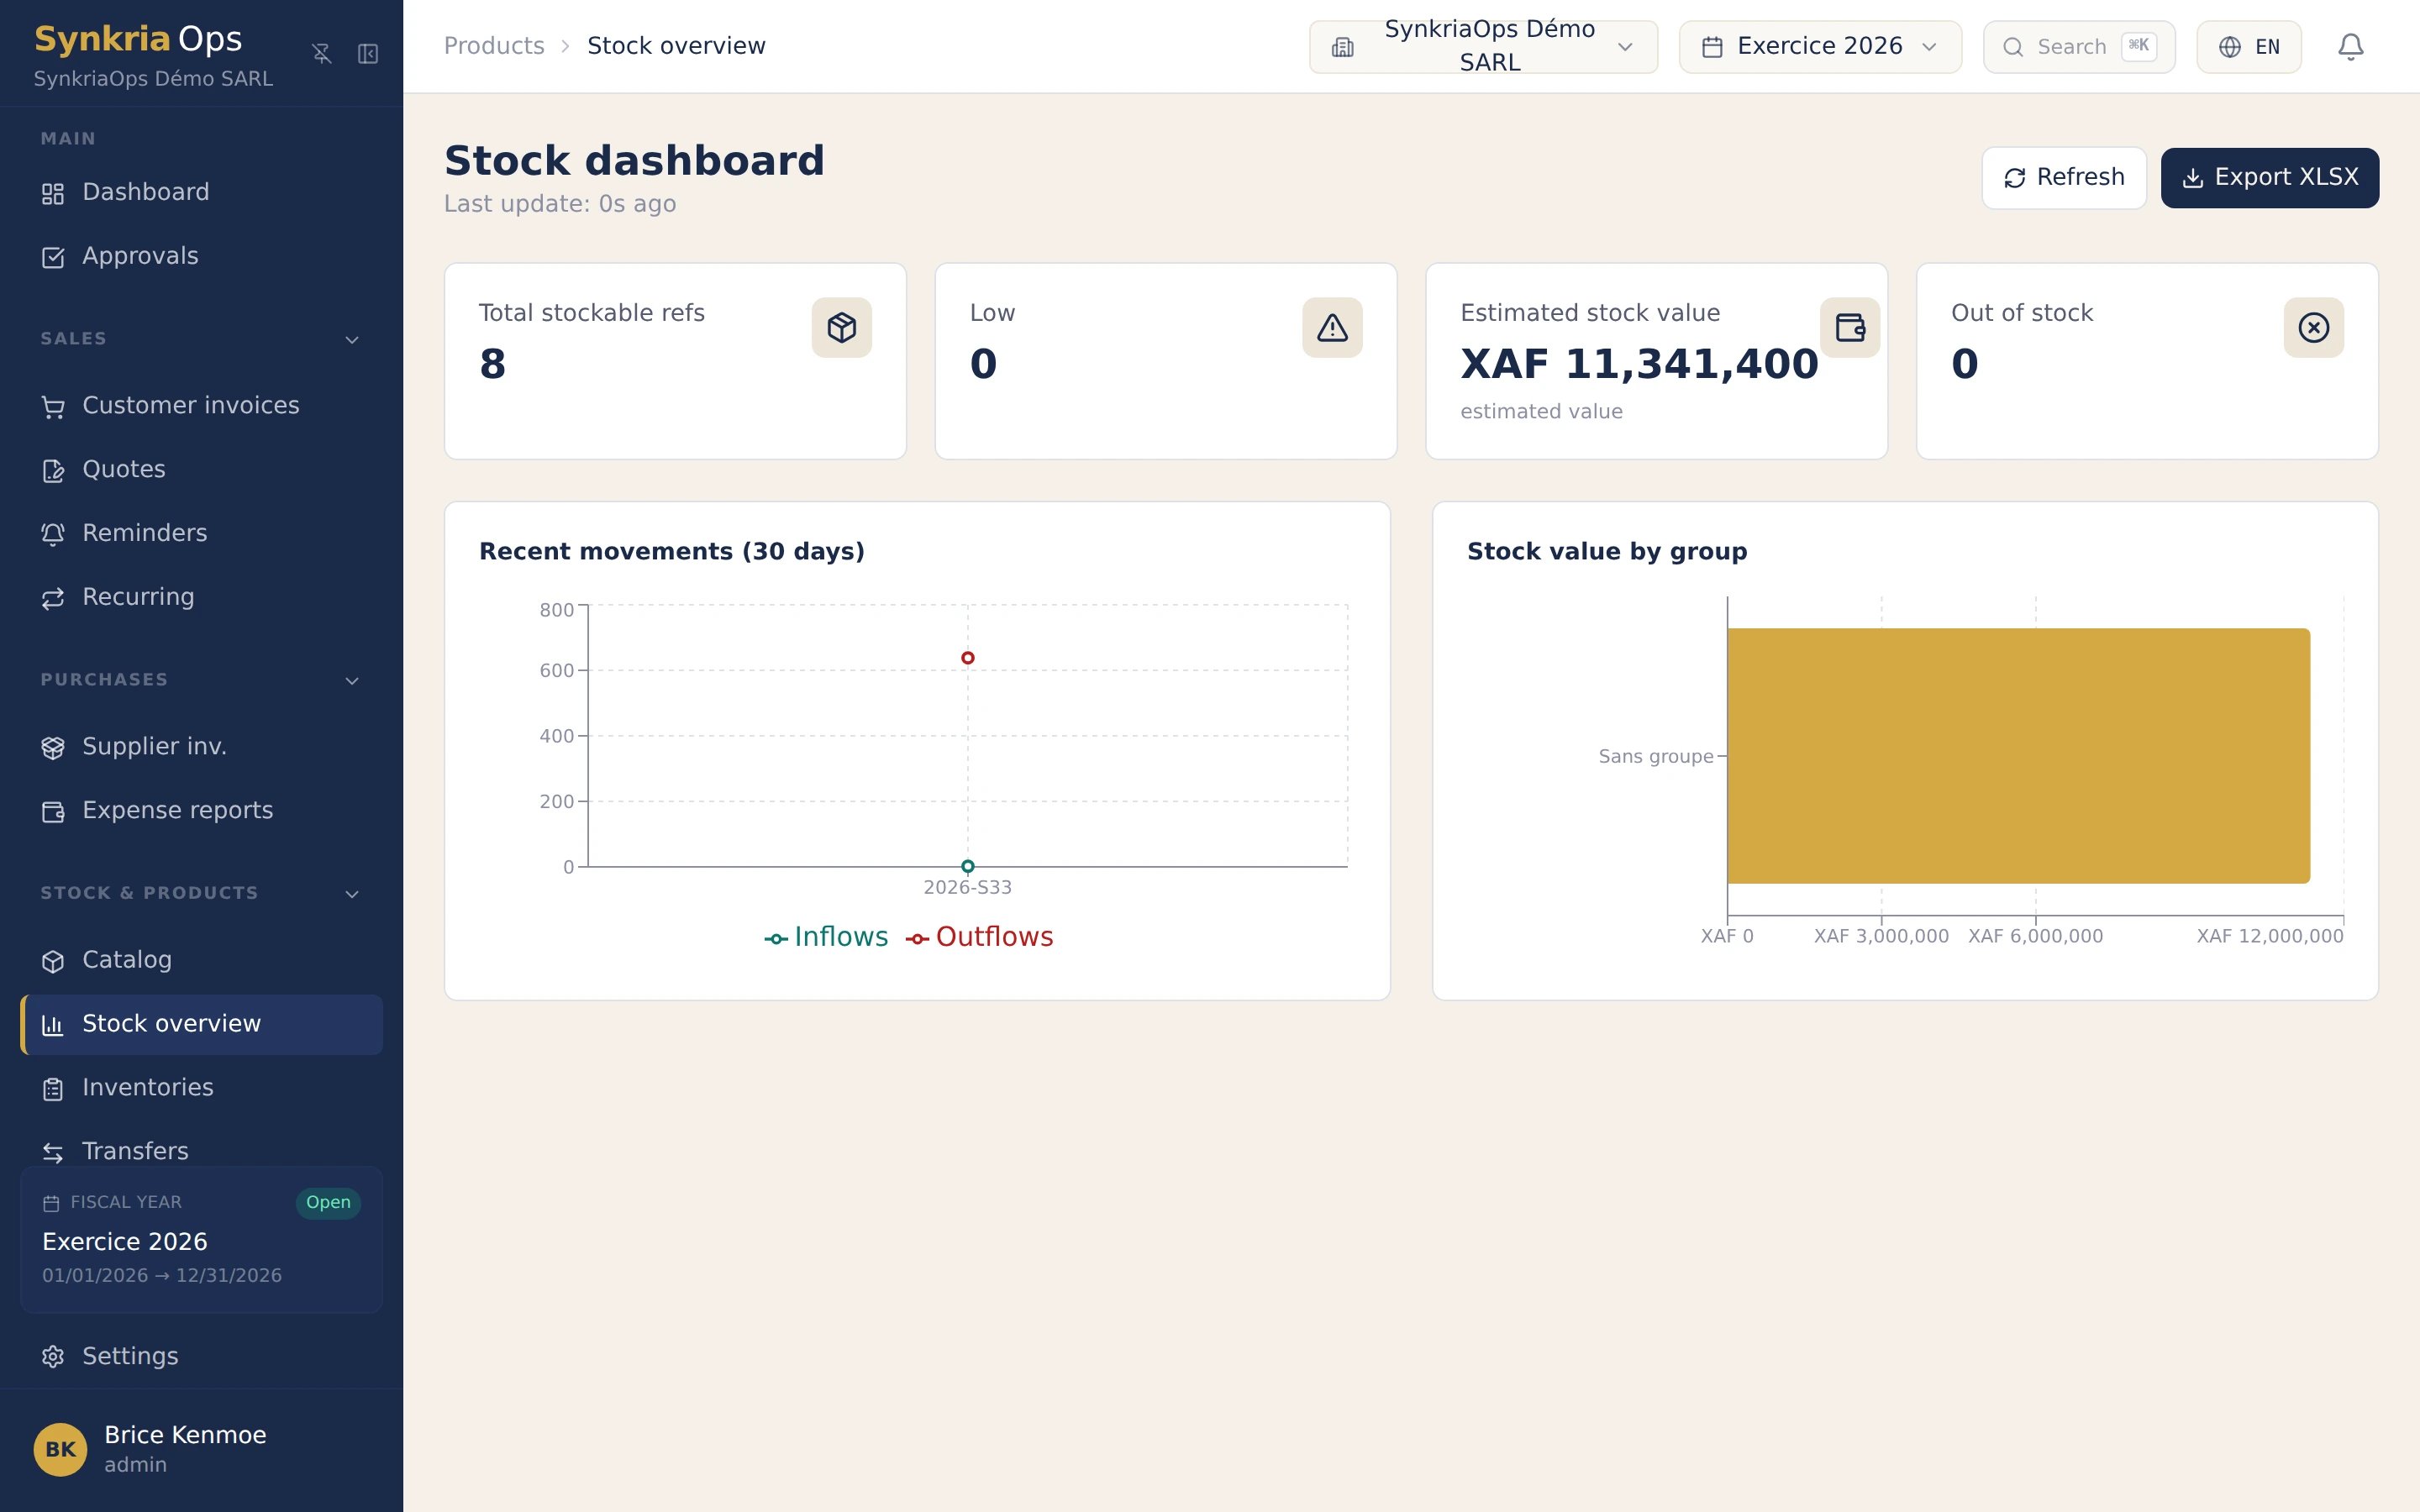
Task: Go to Dashboard in sidebar
Action: point(201,193)
